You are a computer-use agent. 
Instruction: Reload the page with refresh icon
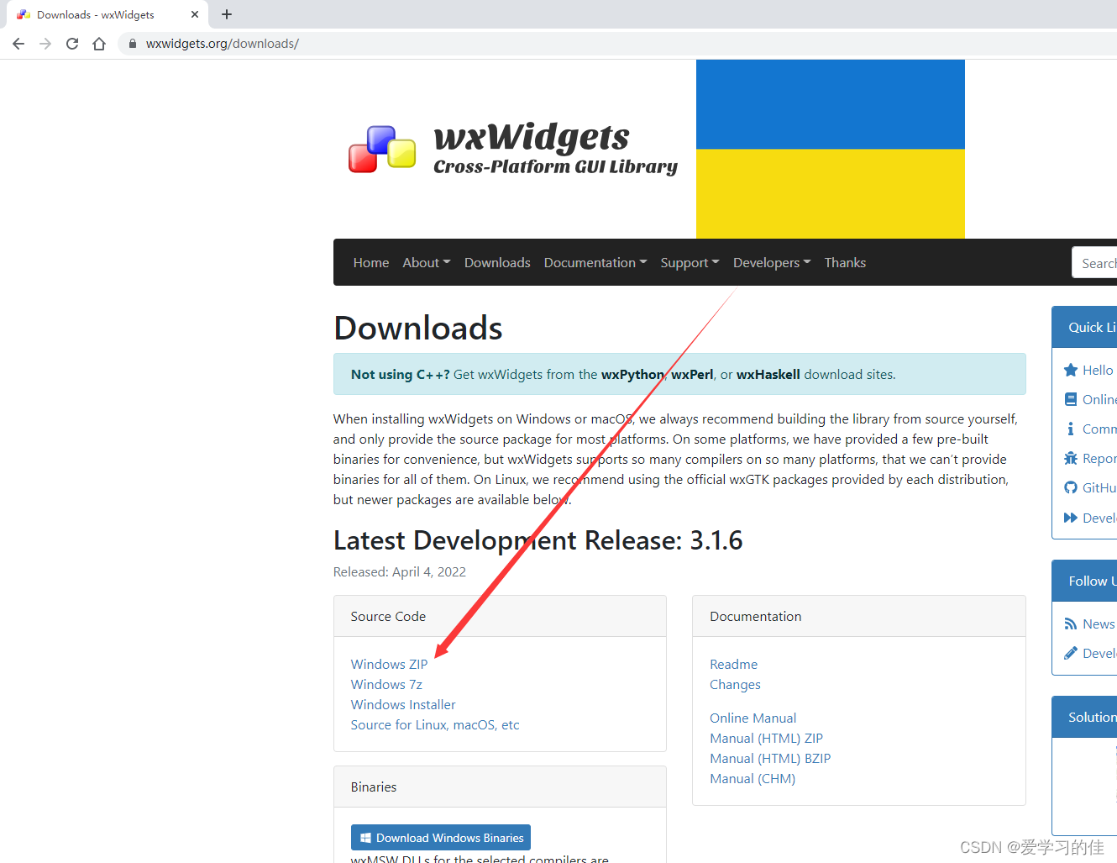[x=72, y=44]
